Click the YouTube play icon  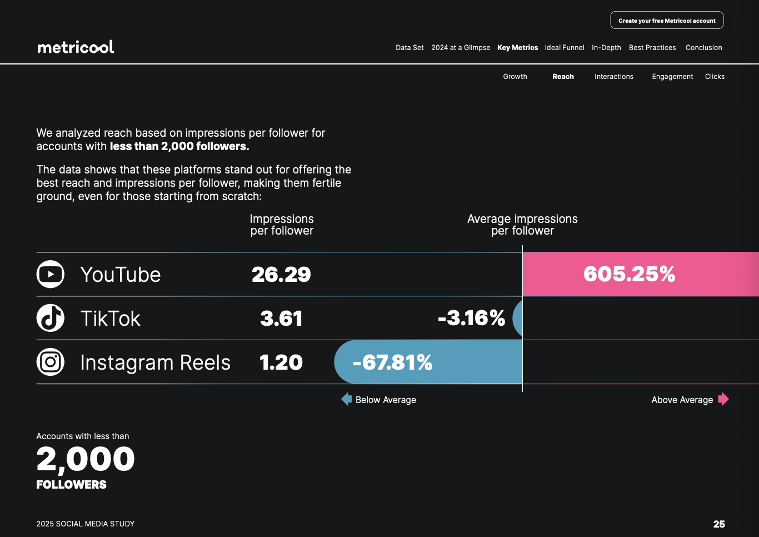pos(51,274)
